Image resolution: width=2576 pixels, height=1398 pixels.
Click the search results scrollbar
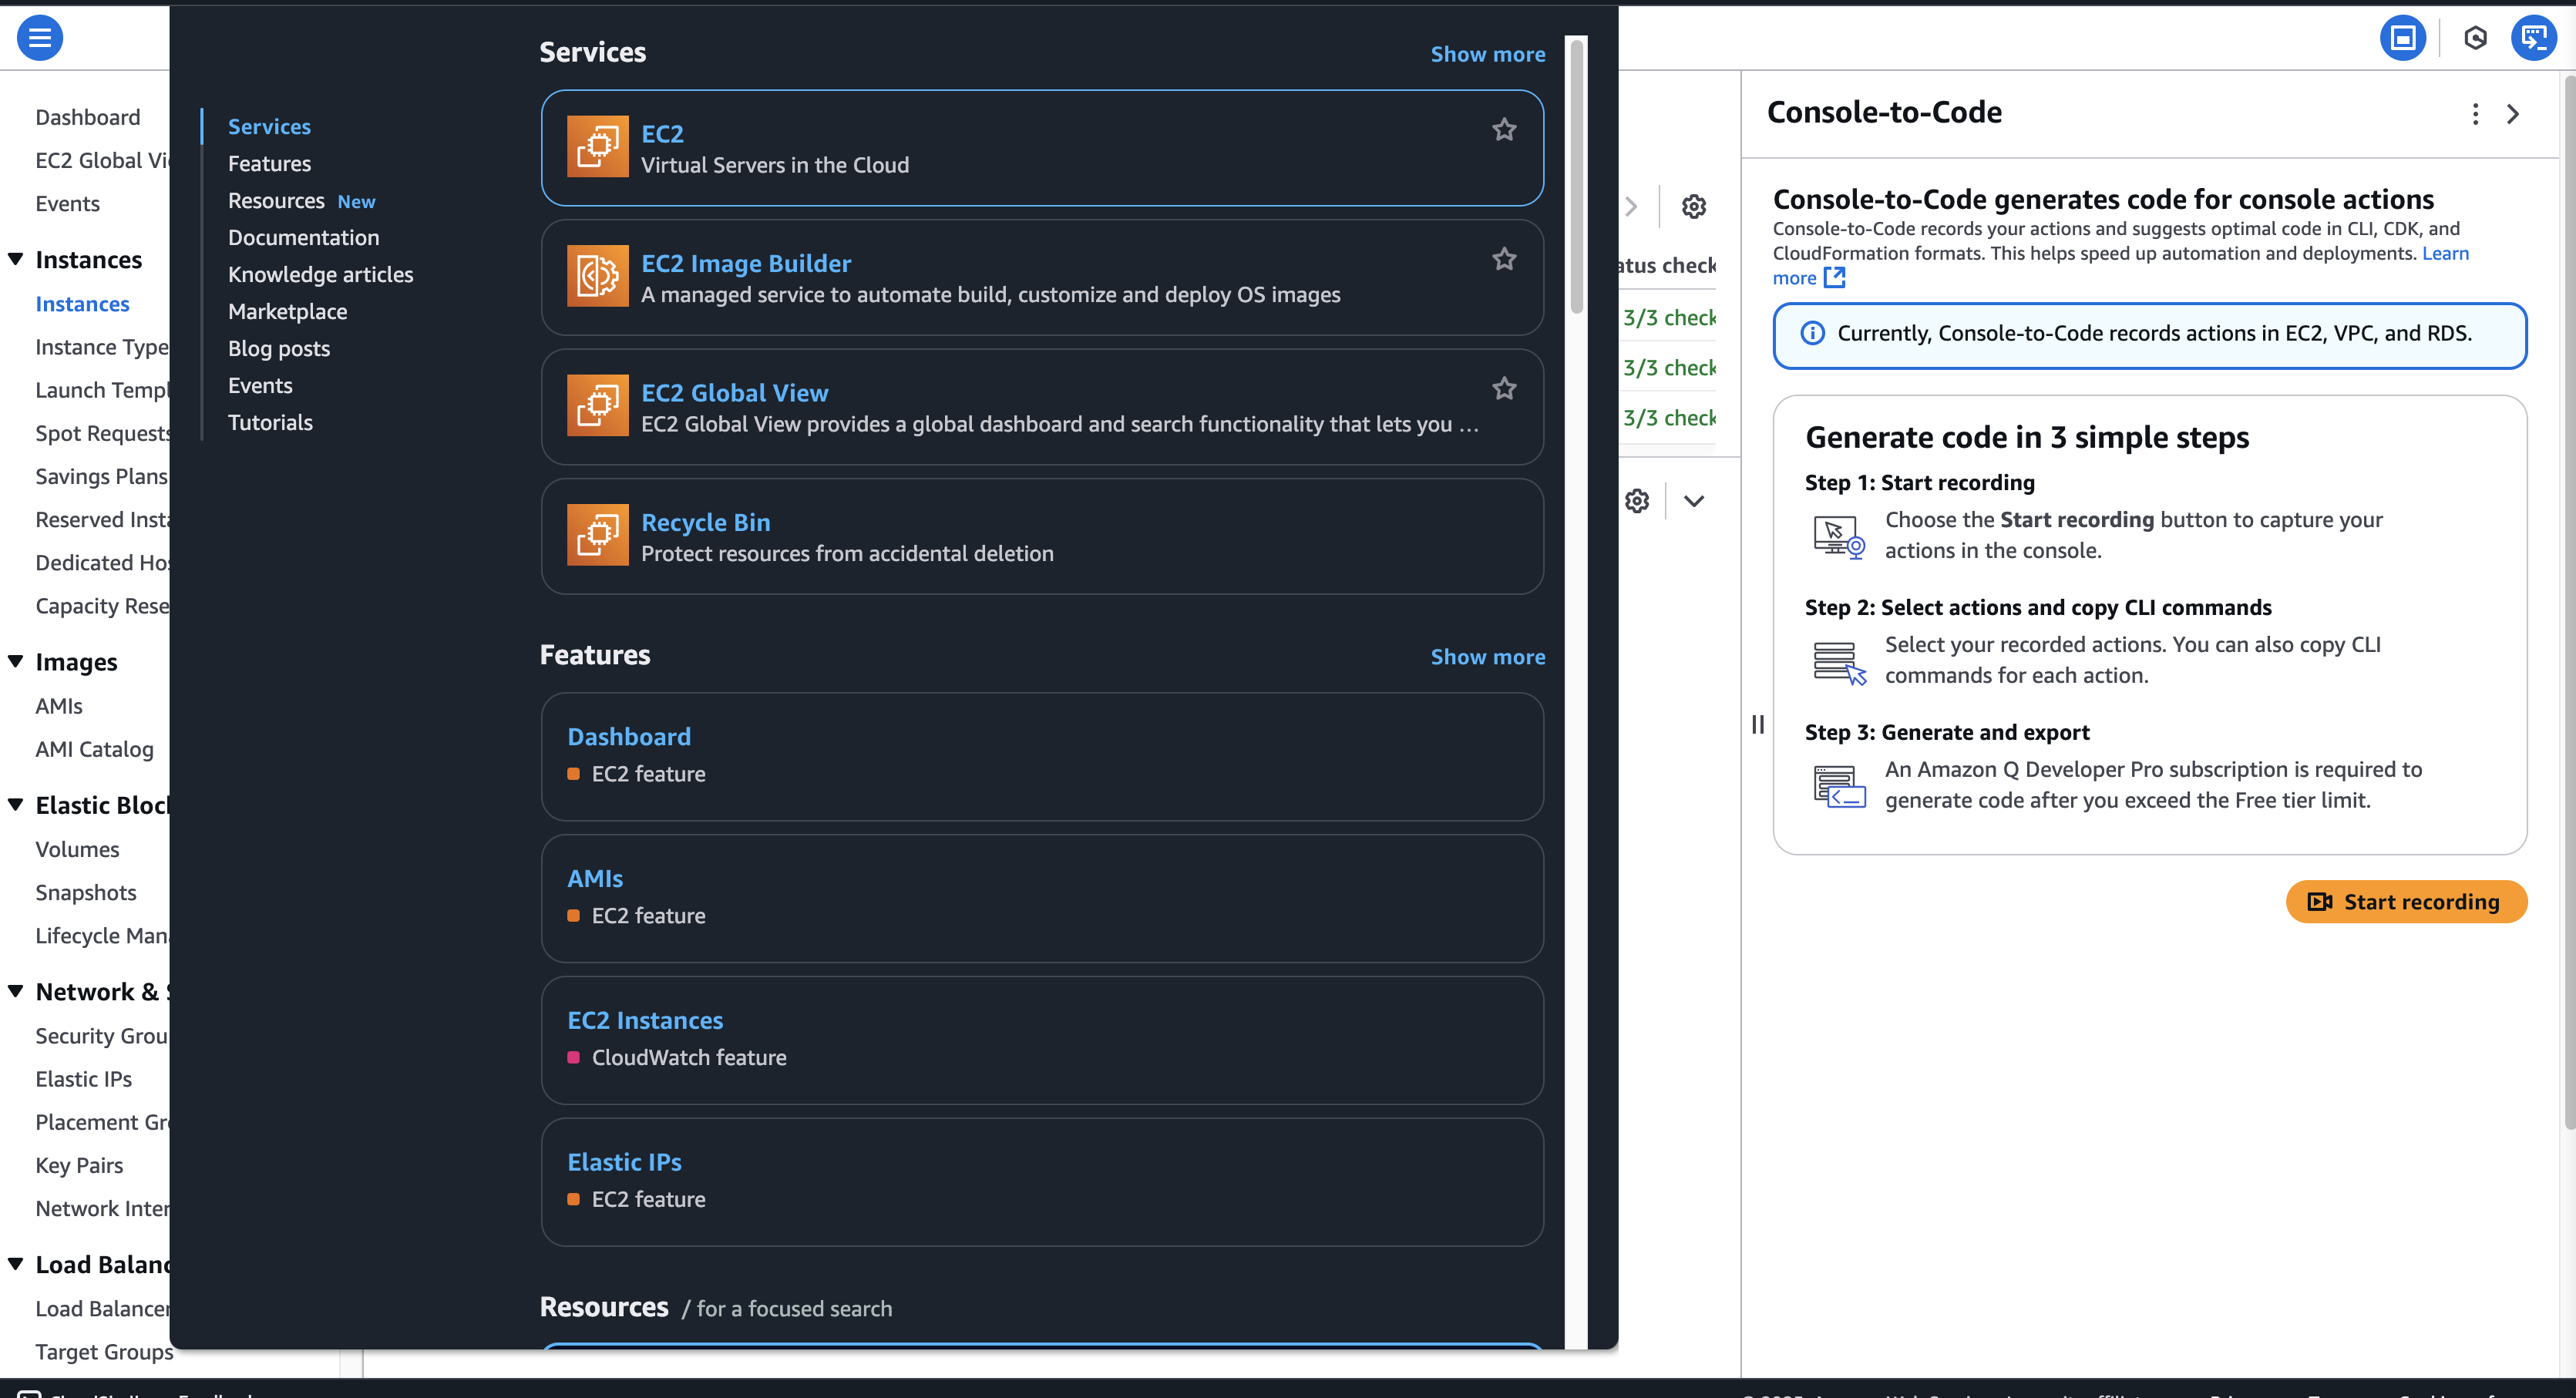coord(1576,176)
